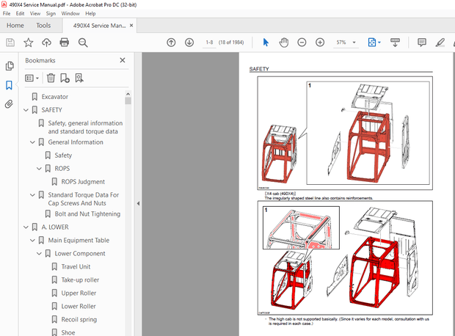
Task: Collapse the Lower Component bookmark
Action: click(39, 254)
